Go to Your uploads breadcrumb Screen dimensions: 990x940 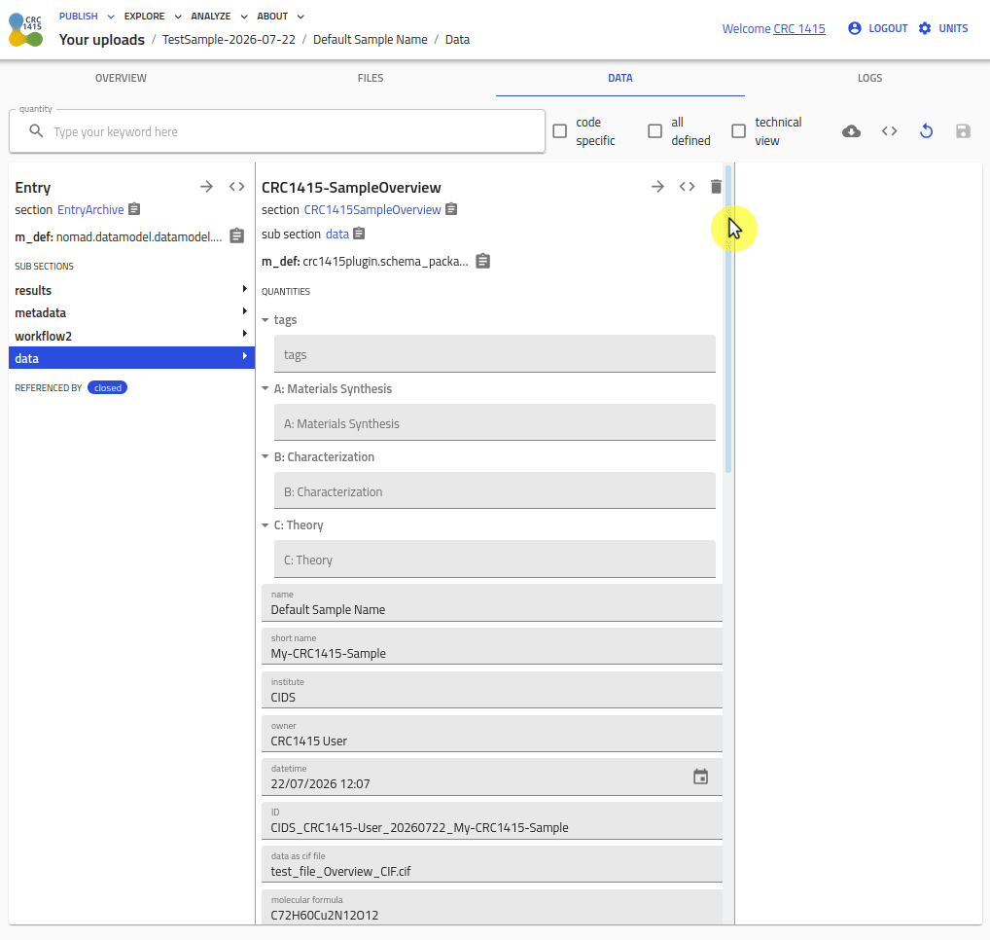102,40
